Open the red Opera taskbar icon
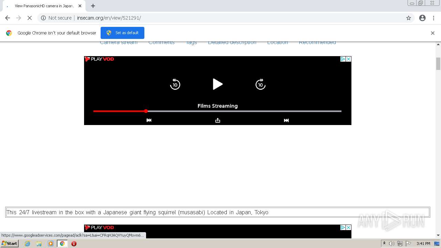Viewport: 441px width, 248px height. click(74, 244)
